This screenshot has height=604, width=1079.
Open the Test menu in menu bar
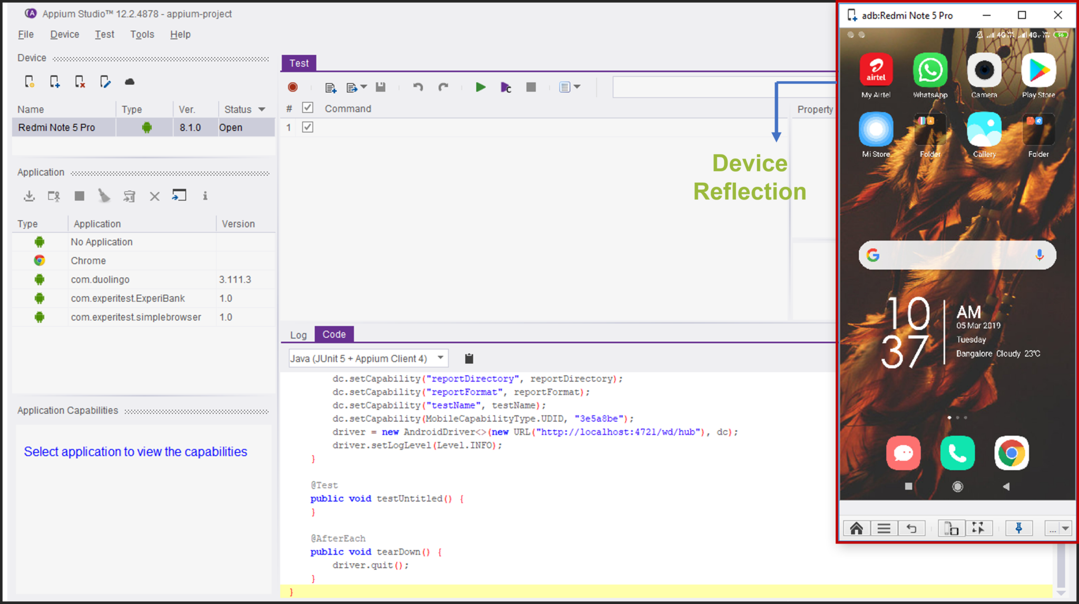[103, 34]
